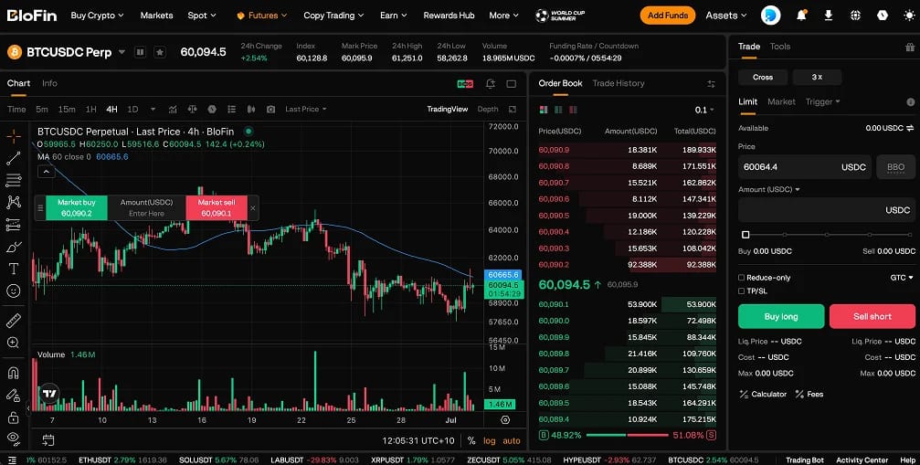The height and width of the screenshot is (465, 920).
Task: Select the XABCD pattern drawing tool
Action: (14, 202)
